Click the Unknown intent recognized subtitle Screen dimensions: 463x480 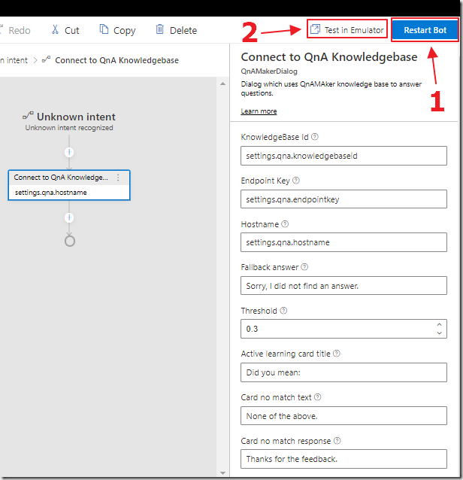(x=69, y=128)
